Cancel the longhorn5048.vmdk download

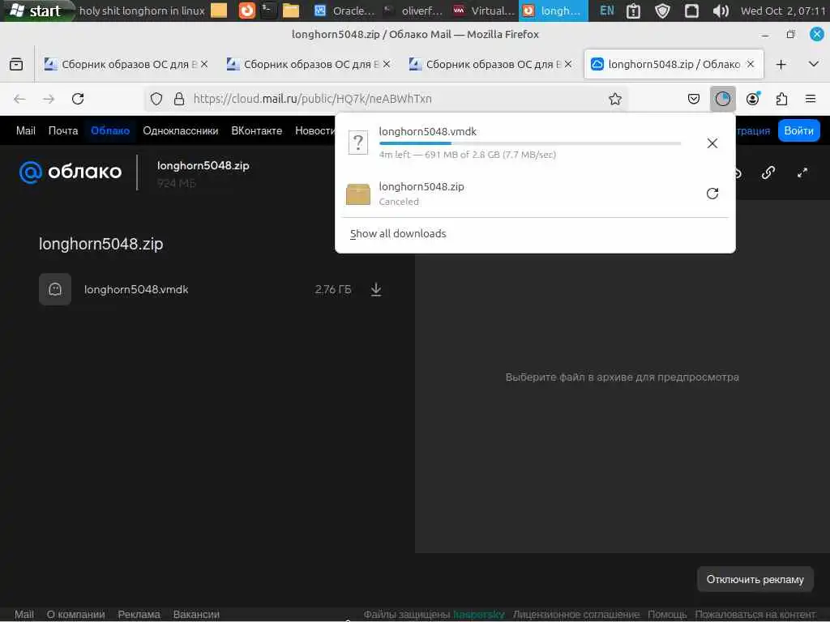point(712,143)
